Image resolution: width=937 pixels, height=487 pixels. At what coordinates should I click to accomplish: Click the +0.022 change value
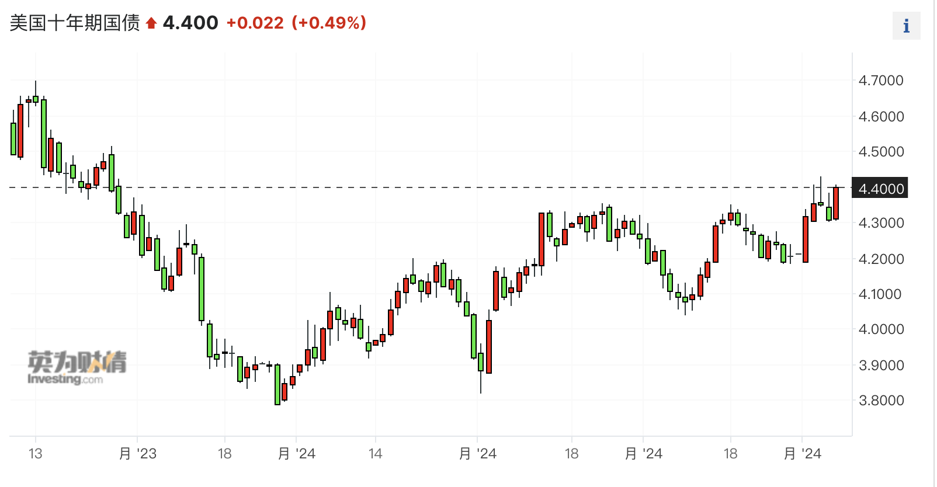click(255, 23)
